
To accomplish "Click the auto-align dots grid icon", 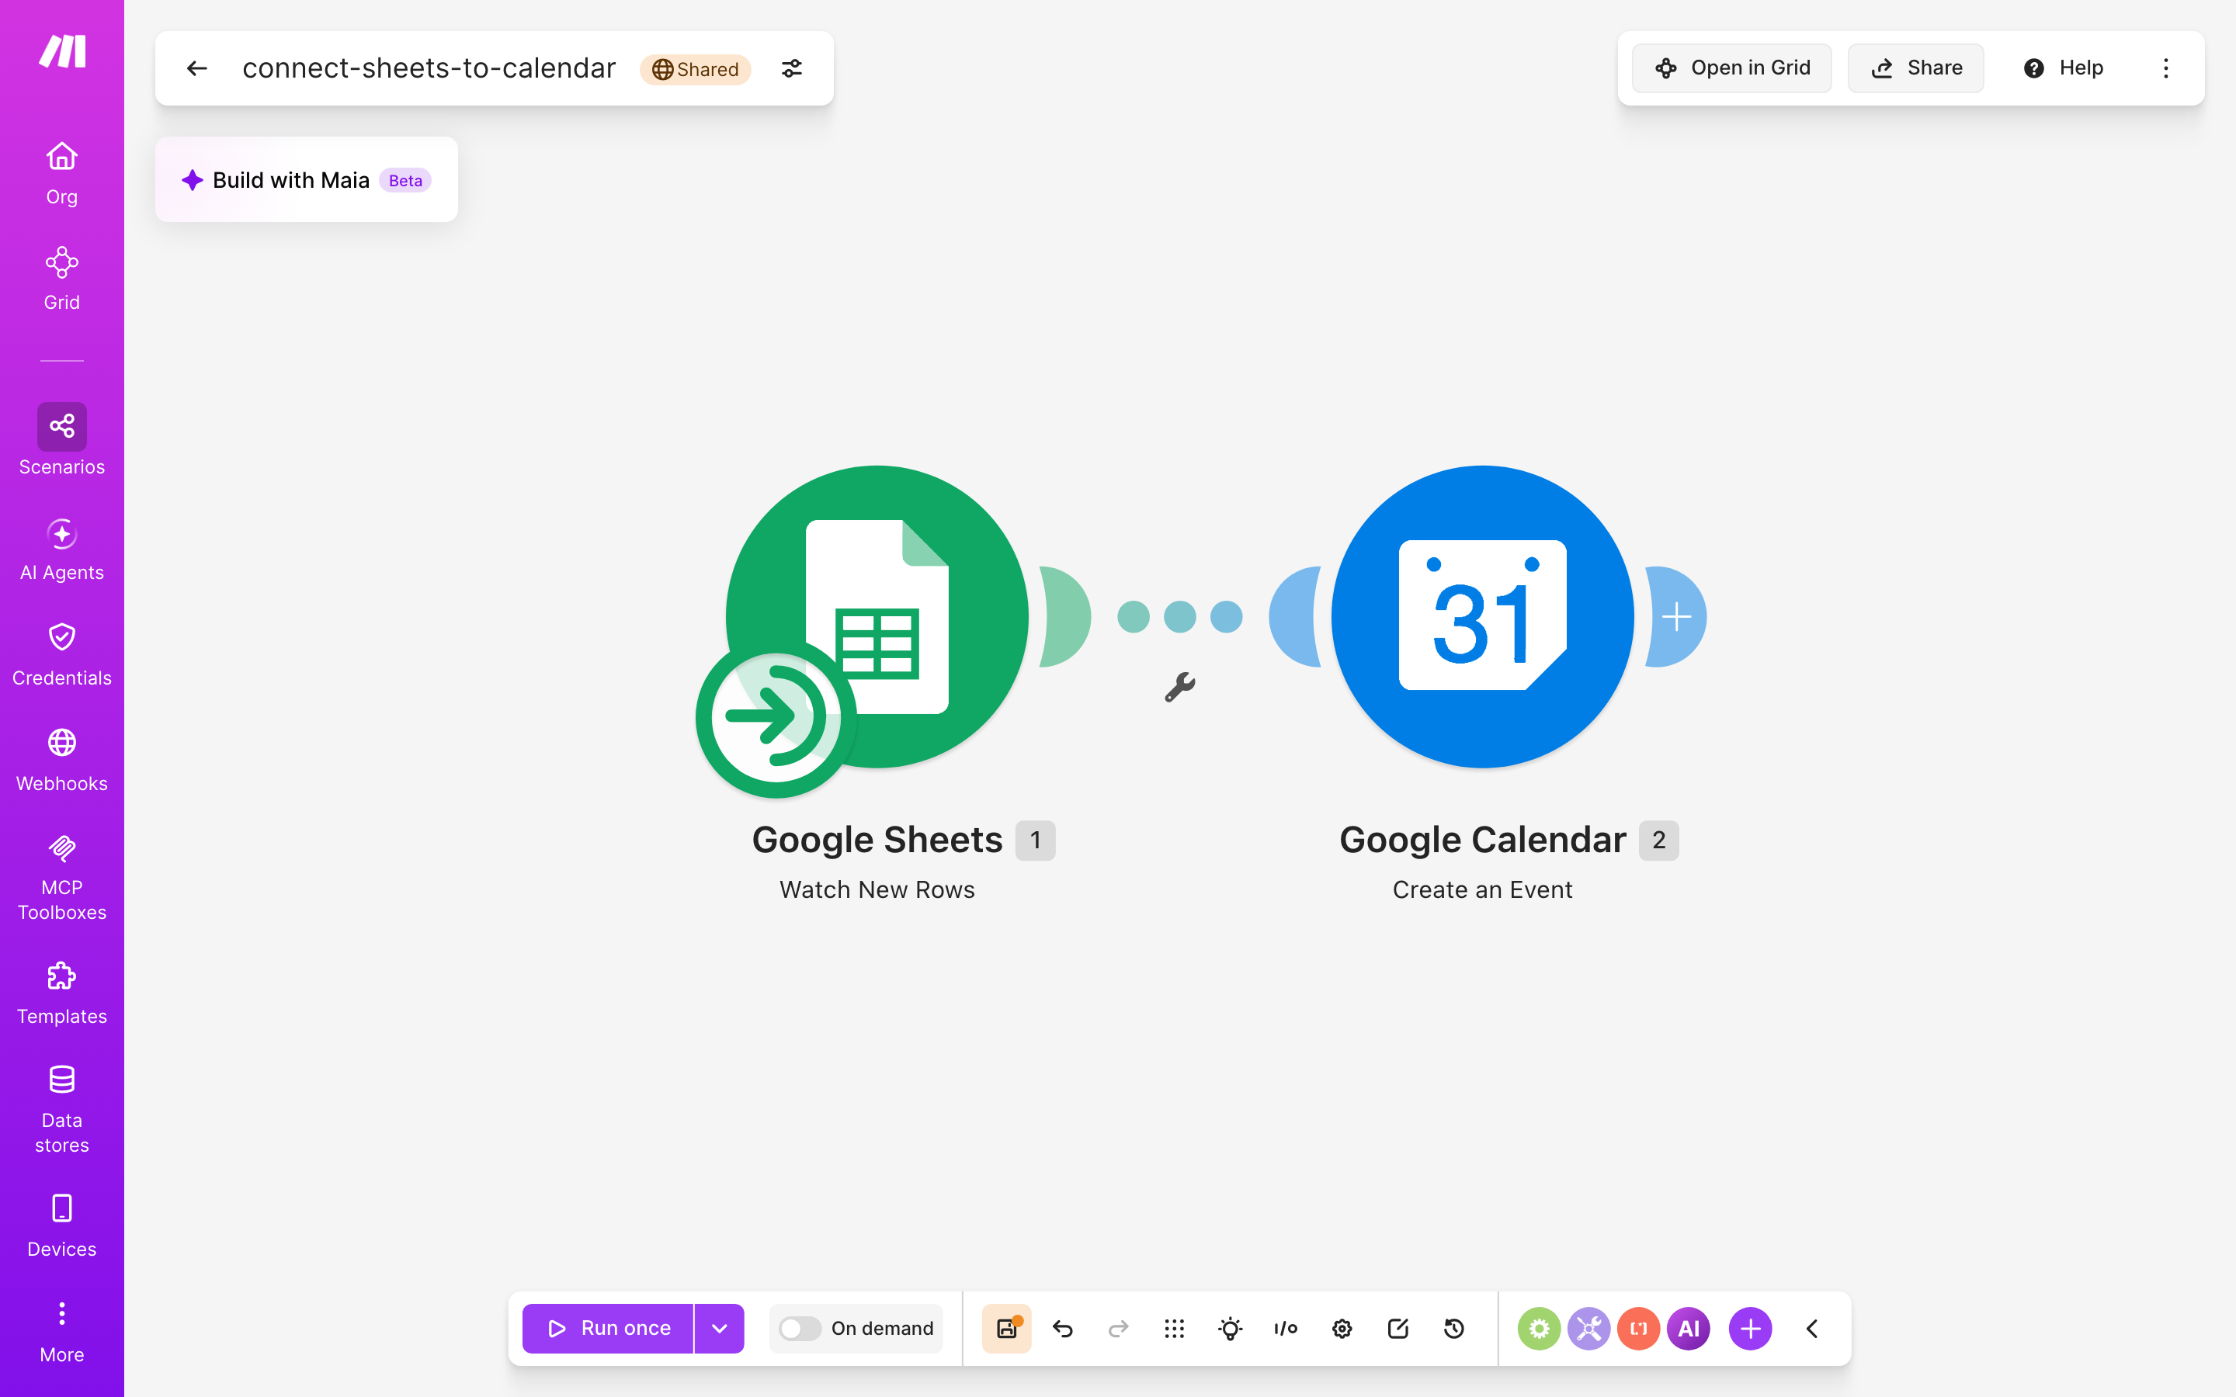I will (1175, 1329).
